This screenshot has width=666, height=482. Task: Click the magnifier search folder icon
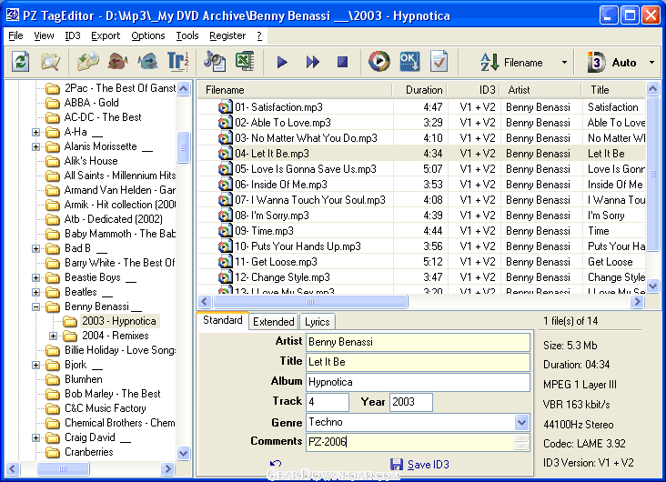point(50,62)
